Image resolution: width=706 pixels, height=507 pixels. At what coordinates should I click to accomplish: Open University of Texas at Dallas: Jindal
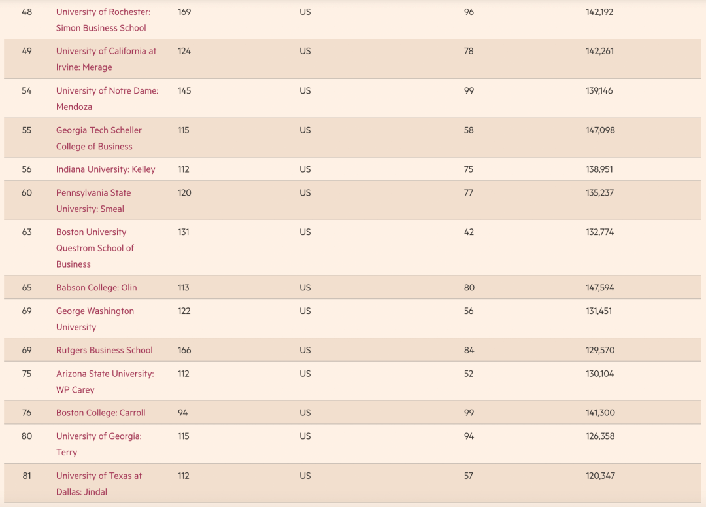tap(99, 483)
